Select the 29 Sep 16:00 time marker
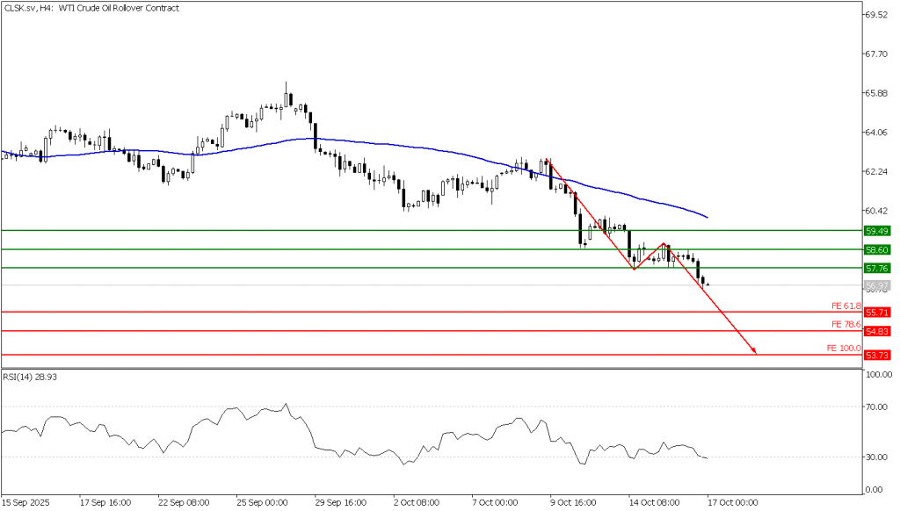The width and height of the screenshot is (900, 511). click(x=340, y=503)
